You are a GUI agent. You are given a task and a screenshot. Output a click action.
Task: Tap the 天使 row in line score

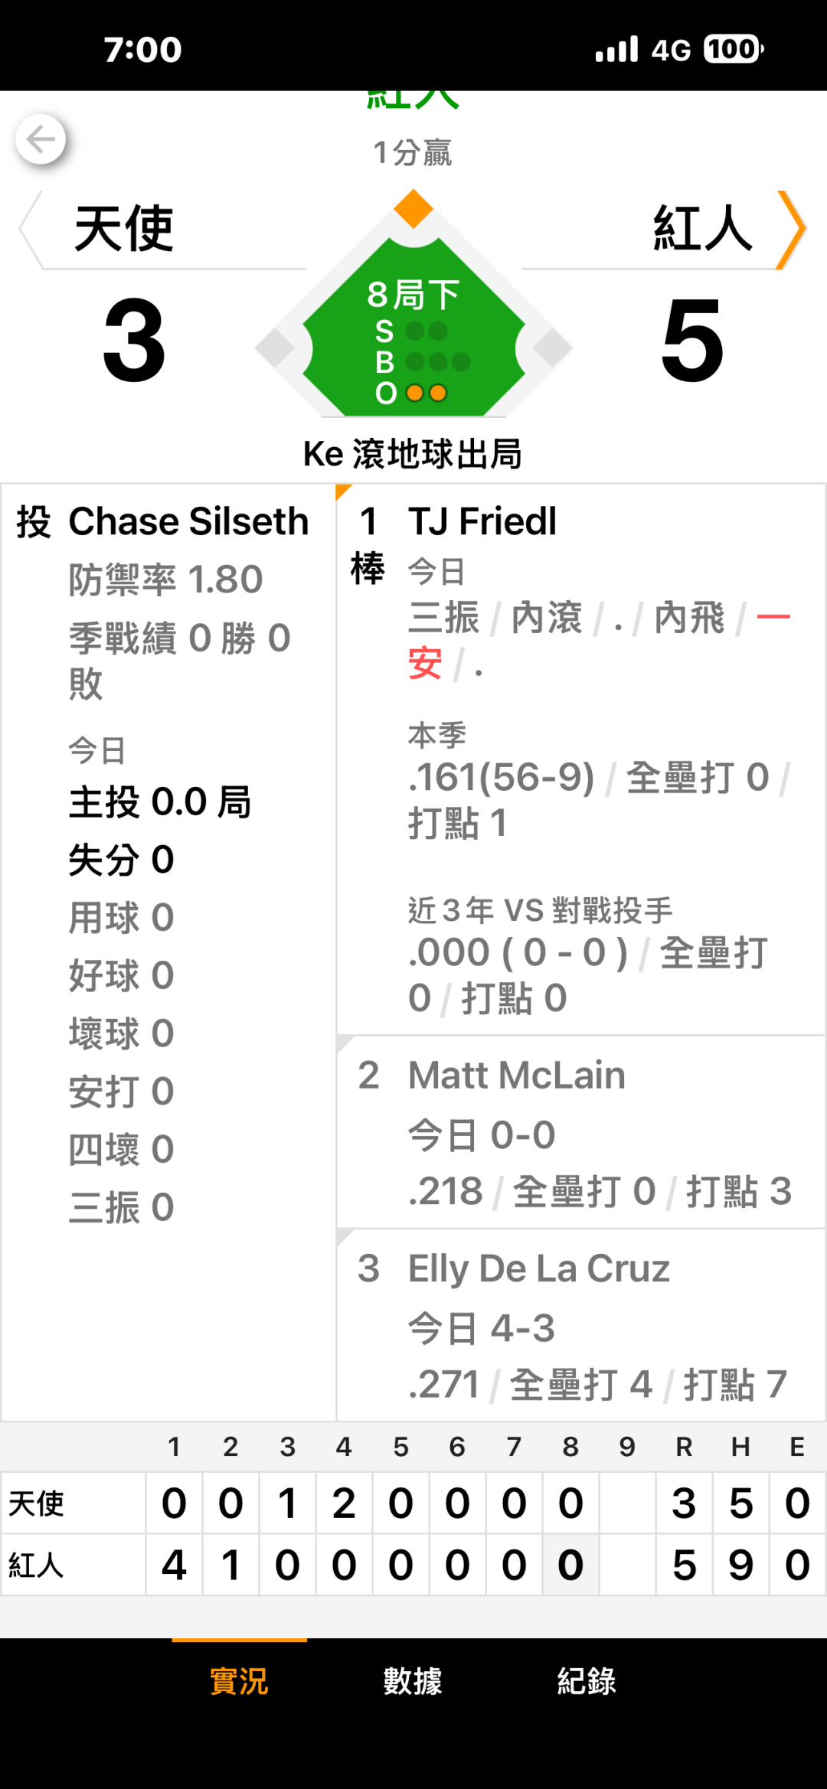pyautogui.click(x=37, y=1503)
